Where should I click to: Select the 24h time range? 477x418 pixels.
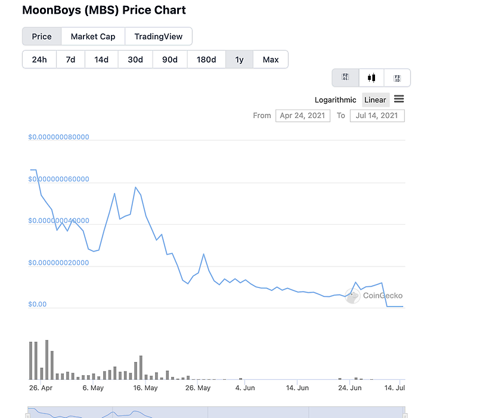coord(39,60)
